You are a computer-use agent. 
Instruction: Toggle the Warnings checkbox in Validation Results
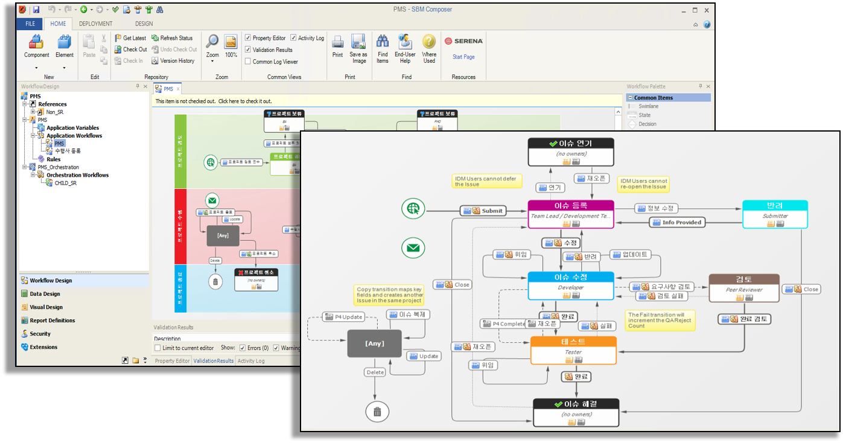276,348
